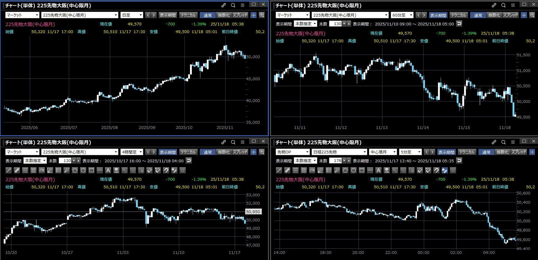Select the text annotation tool in 4時間足 chart
The image size is (538, 260).
(108, 170)
